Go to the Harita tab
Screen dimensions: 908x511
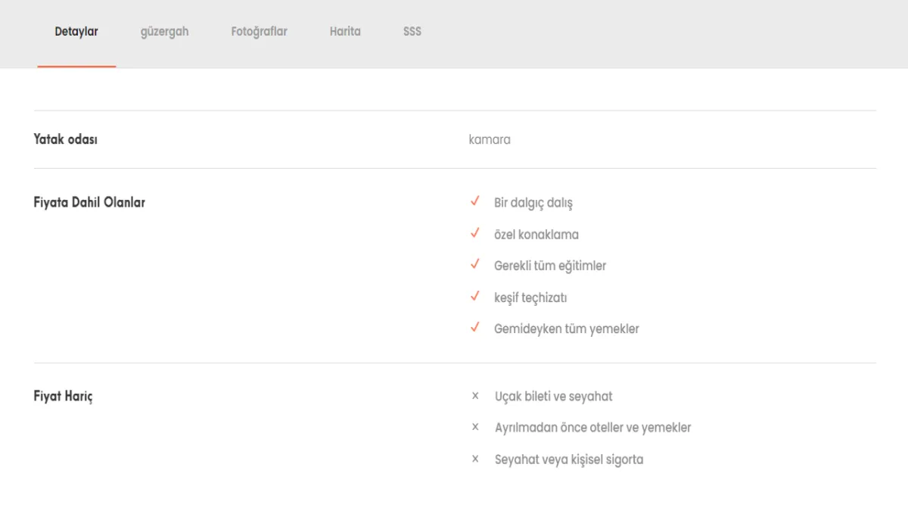point(345,32)
